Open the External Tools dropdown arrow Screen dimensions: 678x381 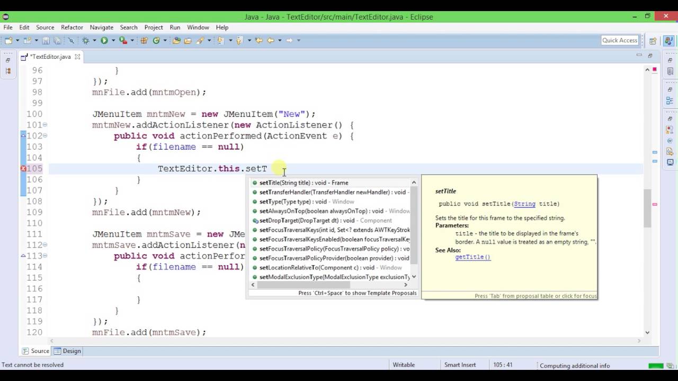pyautogui.click(x=132, y=40)
